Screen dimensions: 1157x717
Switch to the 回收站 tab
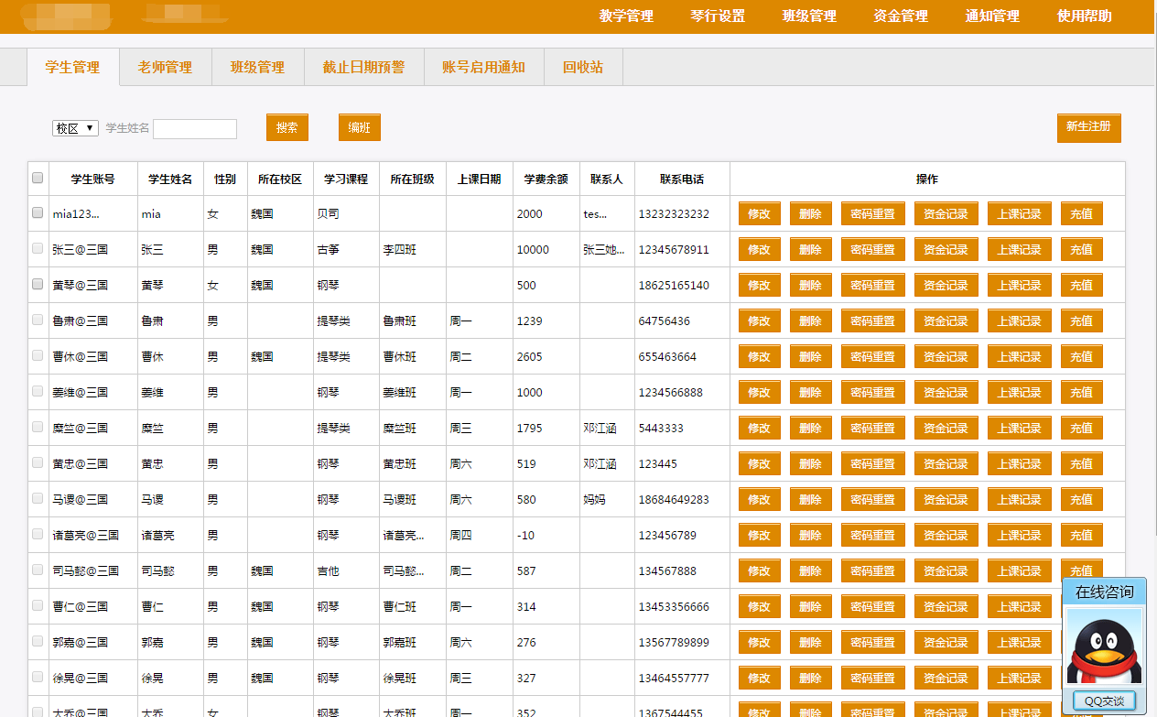tap(584, 67)
